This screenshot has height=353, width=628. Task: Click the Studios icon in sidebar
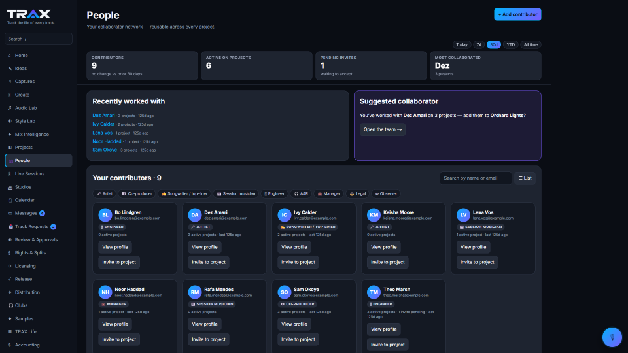coord(10,187)
